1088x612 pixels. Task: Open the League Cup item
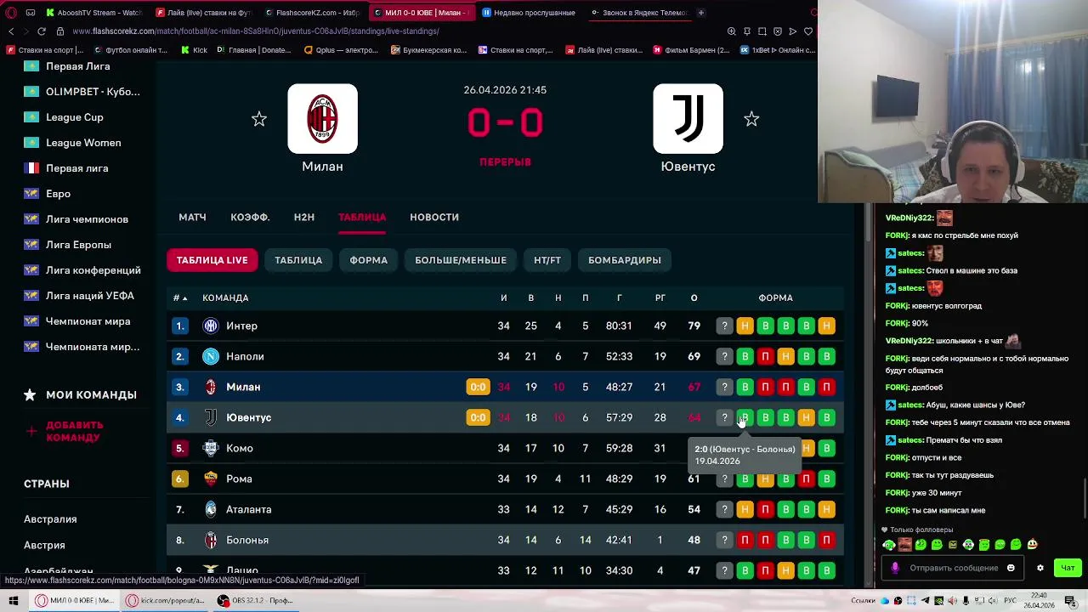point(74,117)
